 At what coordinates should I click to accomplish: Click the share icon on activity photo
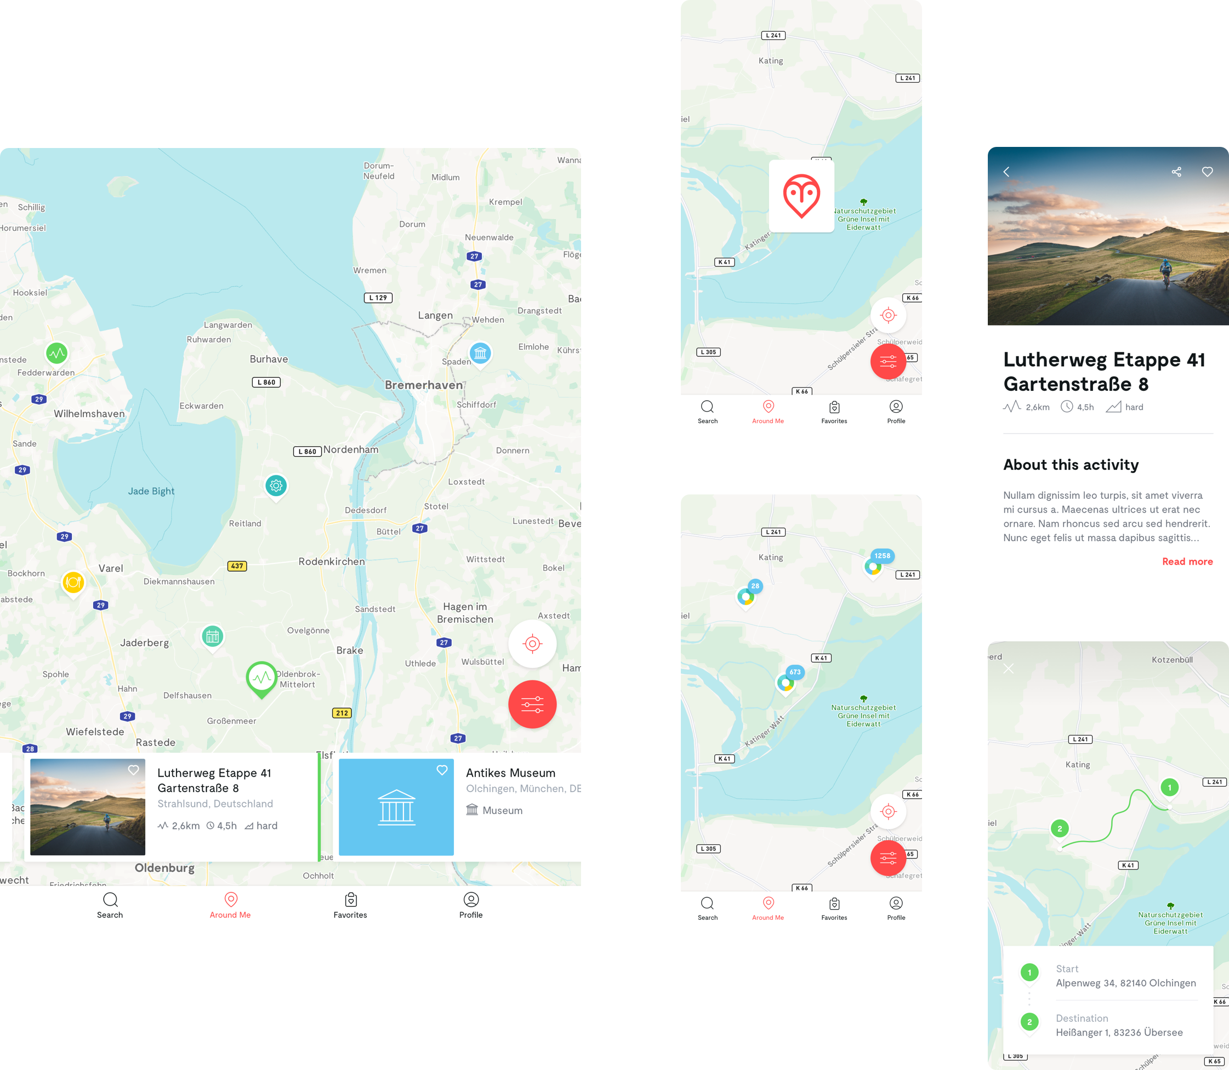[1176, 172]
